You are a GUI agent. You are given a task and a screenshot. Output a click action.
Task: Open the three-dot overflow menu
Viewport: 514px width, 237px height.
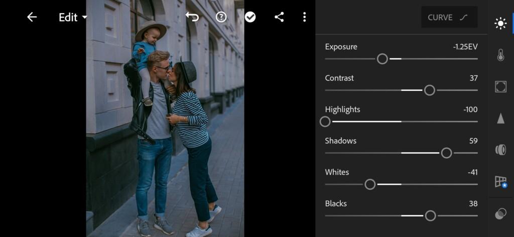(x=305, y=17)
